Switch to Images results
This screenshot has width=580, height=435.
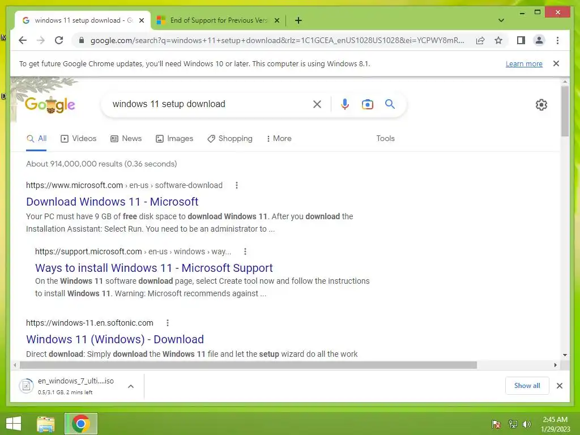174,139
